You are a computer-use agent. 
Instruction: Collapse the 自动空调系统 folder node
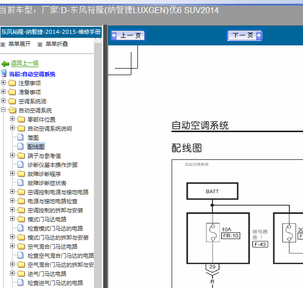click(x=3, y=109)
